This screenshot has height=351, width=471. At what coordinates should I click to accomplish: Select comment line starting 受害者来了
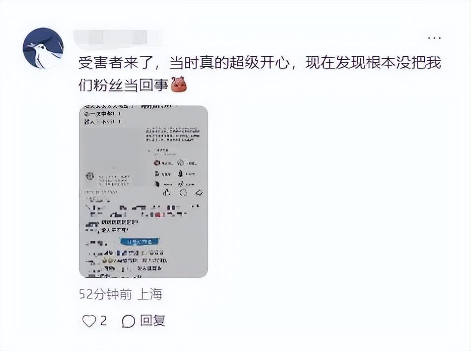tap(260, 63)
